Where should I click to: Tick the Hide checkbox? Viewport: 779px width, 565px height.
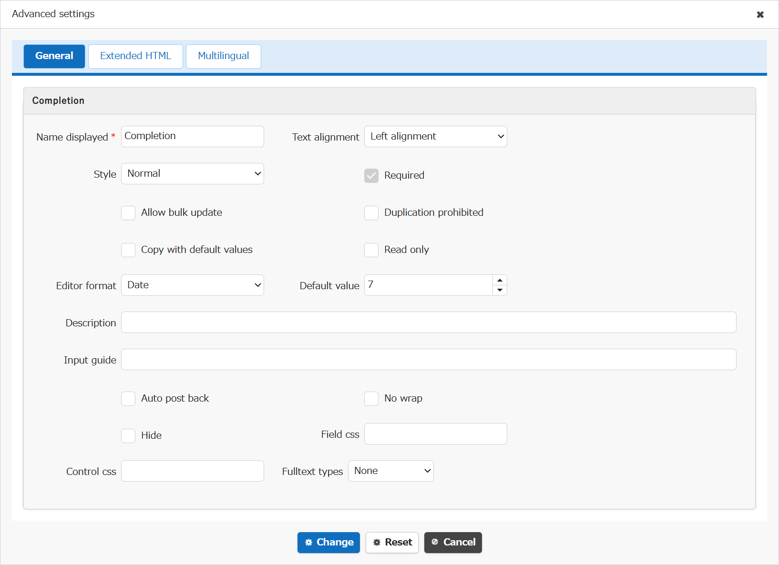[128, 435]
